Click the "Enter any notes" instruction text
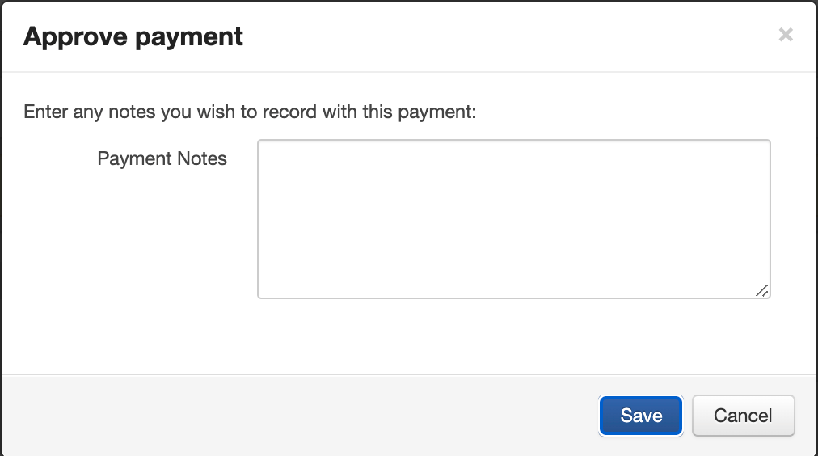This screenshot has width=818, height=456. click(x=250, y=112)
